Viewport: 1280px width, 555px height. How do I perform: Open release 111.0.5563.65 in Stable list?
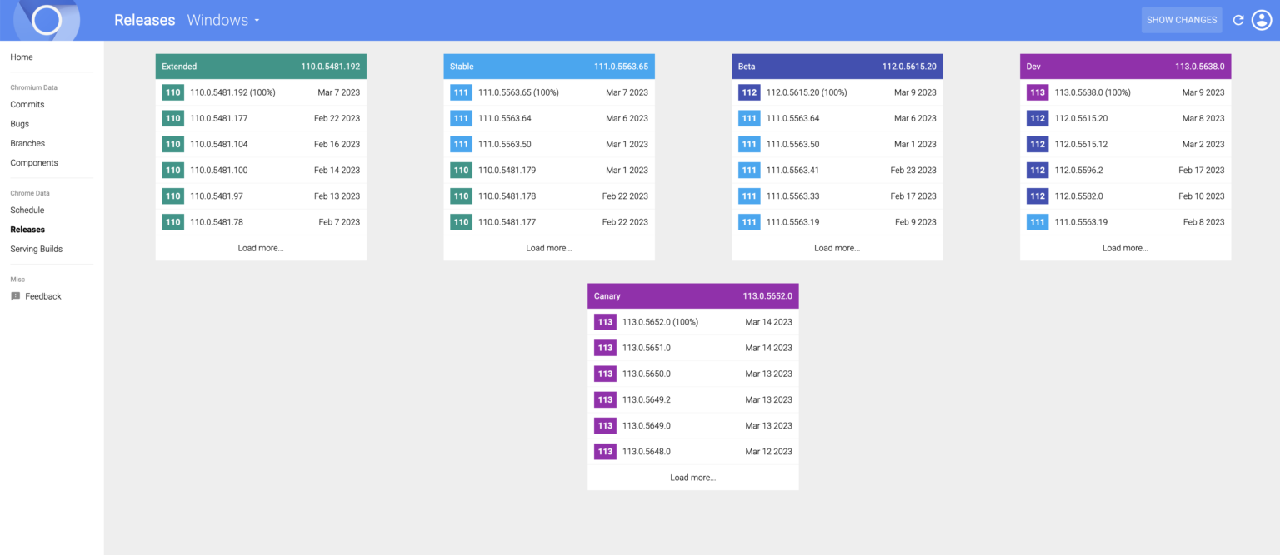pos(517,92)
